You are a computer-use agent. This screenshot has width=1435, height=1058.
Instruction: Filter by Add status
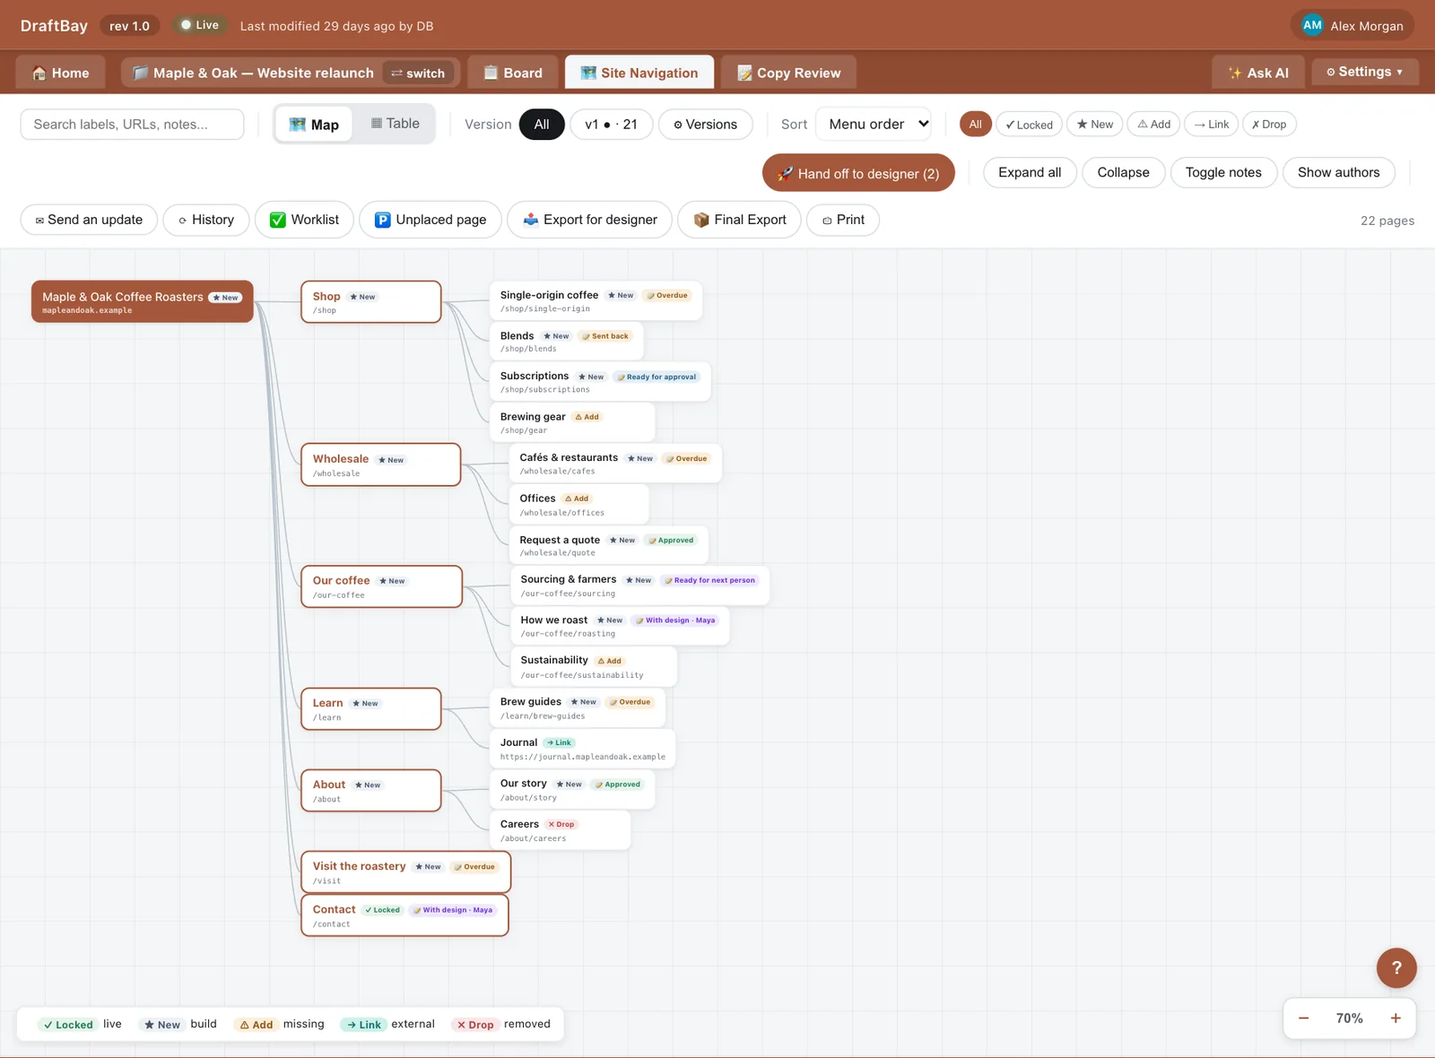[x=1154, y=125]
